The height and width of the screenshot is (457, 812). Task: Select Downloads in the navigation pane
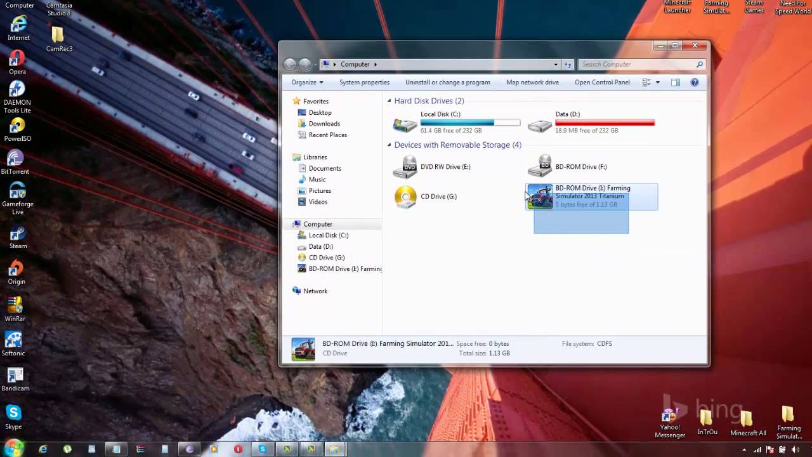point(324,124)
